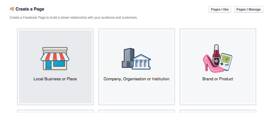274x113 pixels.
Task: Click the blue shop door on storefront icon
Action: tap(48, 65)
